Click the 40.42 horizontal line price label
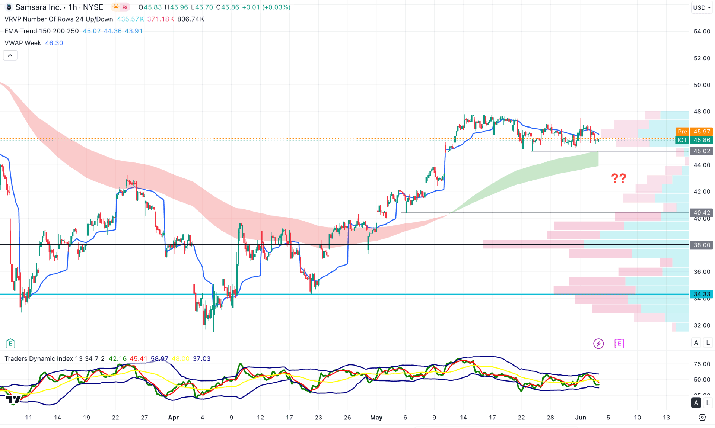Image resolution: width=715 pixels, height=428 pixels. click(x=702, y=213)
